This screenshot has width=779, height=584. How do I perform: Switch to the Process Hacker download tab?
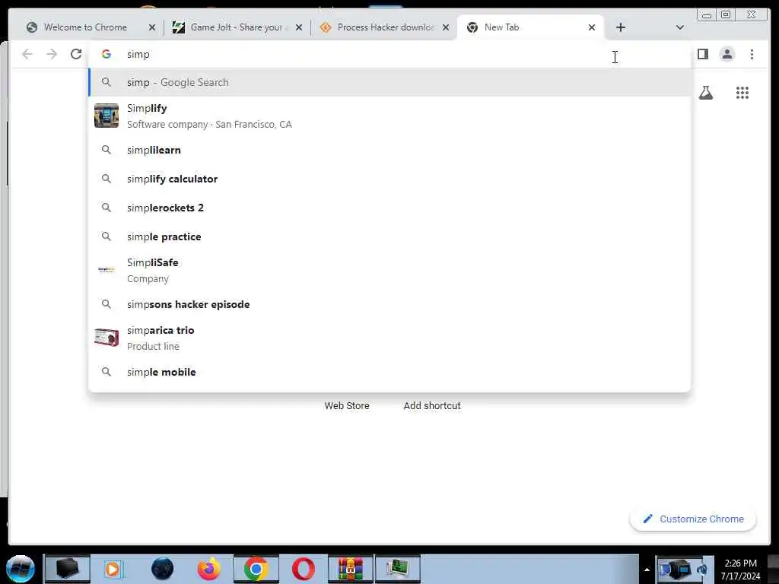(x=383, y=27)
